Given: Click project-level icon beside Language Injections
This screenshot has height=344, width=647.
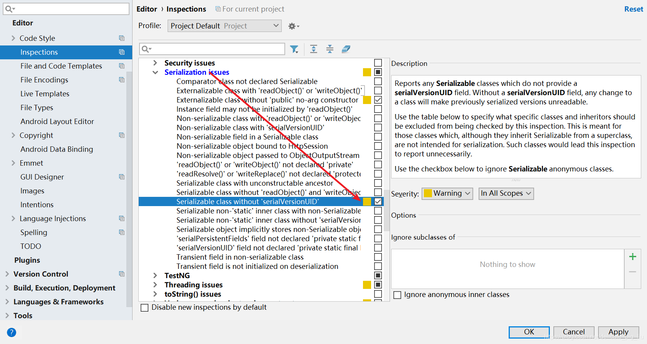Looking at the screenshot, I should [x=122, y=218].
